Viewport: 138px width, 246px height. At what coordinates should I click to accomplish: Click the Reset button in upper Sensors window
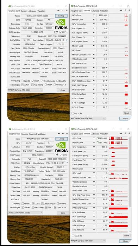[x=126, y=113]
